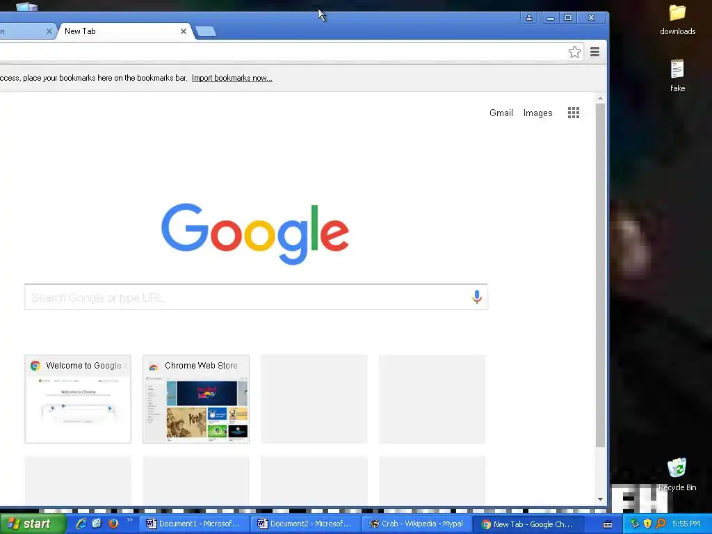712x534 pixels.
Task: Close the Chrome window
Action: click(x=591, y=17)
